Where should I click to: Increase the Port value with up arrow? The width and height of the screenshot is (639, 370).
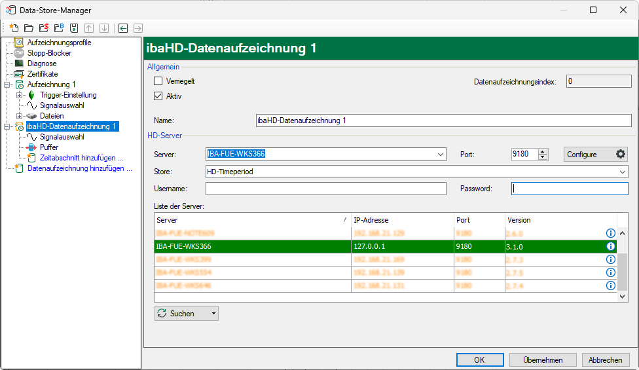[x=542, y=151]
